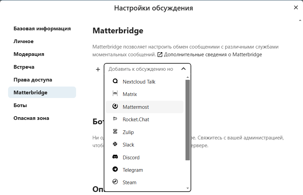This screenshot has height=195, width=303.
Task: Click the Discord logo icon
Action: click(115, 157)
